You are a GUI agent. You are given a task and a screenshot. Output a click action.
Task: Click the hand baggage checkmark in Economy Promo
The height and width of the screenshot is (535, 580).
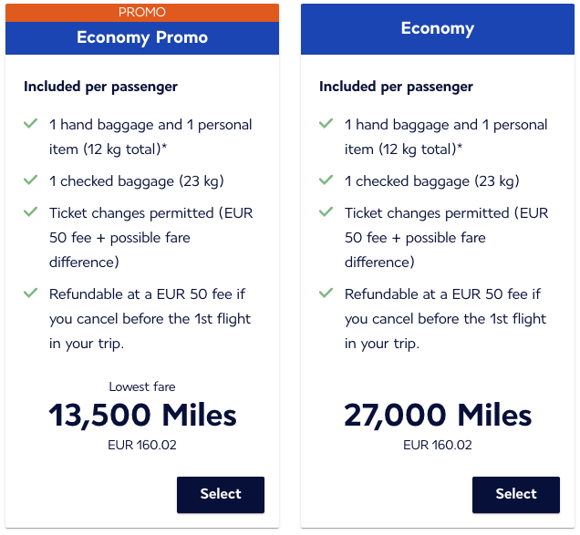[x=30, y=124]
